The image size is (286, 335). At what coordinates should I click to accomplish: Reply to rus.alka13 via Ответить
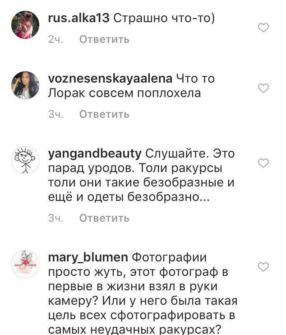(x=104, y=39)
